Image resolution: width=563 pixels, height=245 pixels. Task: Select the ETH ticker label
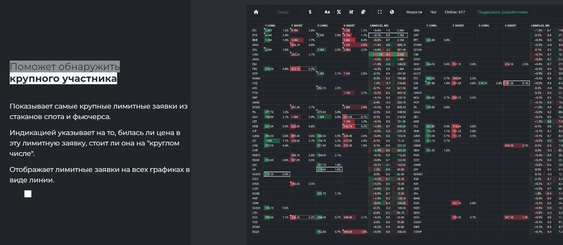click(x=255, y=35)
